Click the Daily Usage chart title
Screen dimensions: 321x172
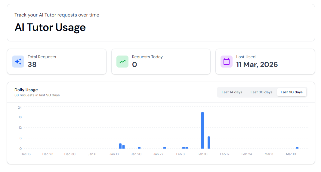pos(26,90)
